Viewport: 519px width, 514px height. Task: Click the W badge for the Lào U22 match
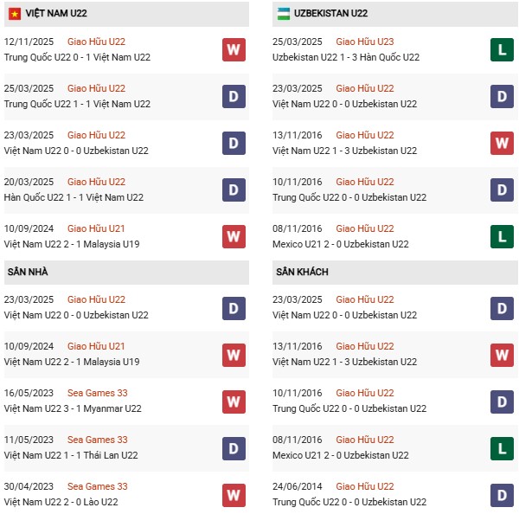click(234, 494)
